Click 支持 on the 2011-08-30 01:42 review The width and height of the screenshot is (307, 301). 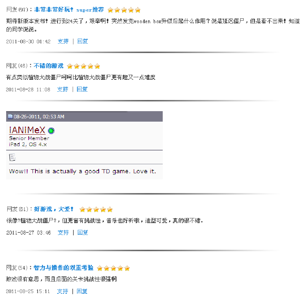[63, 41]
